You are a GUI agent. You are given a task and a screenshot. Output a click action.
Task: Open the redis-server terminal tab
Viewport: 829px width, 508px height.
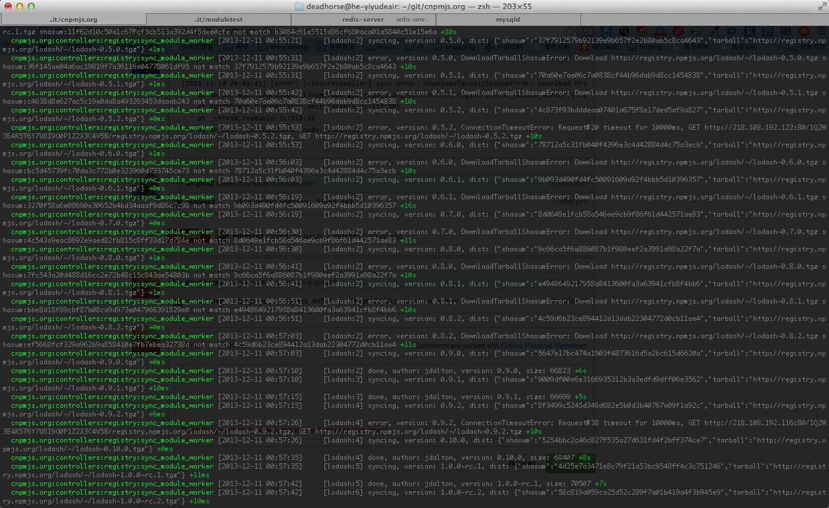[363, 20]
